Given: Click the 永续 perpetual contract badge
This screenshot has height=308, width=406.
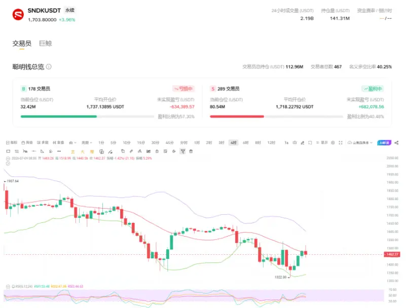Looking at the screenshot, I should [x=69, y=10].
